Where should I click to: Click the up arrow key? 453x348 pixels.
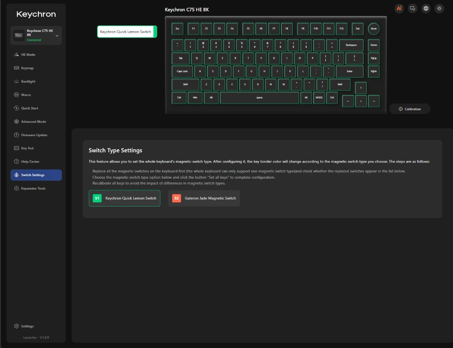[x=361, y=88]
